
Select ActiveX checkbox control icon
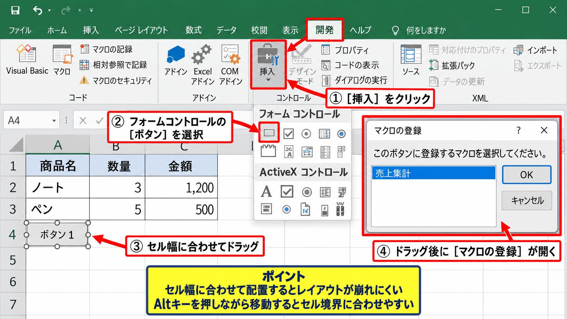[x=287, y=192]
